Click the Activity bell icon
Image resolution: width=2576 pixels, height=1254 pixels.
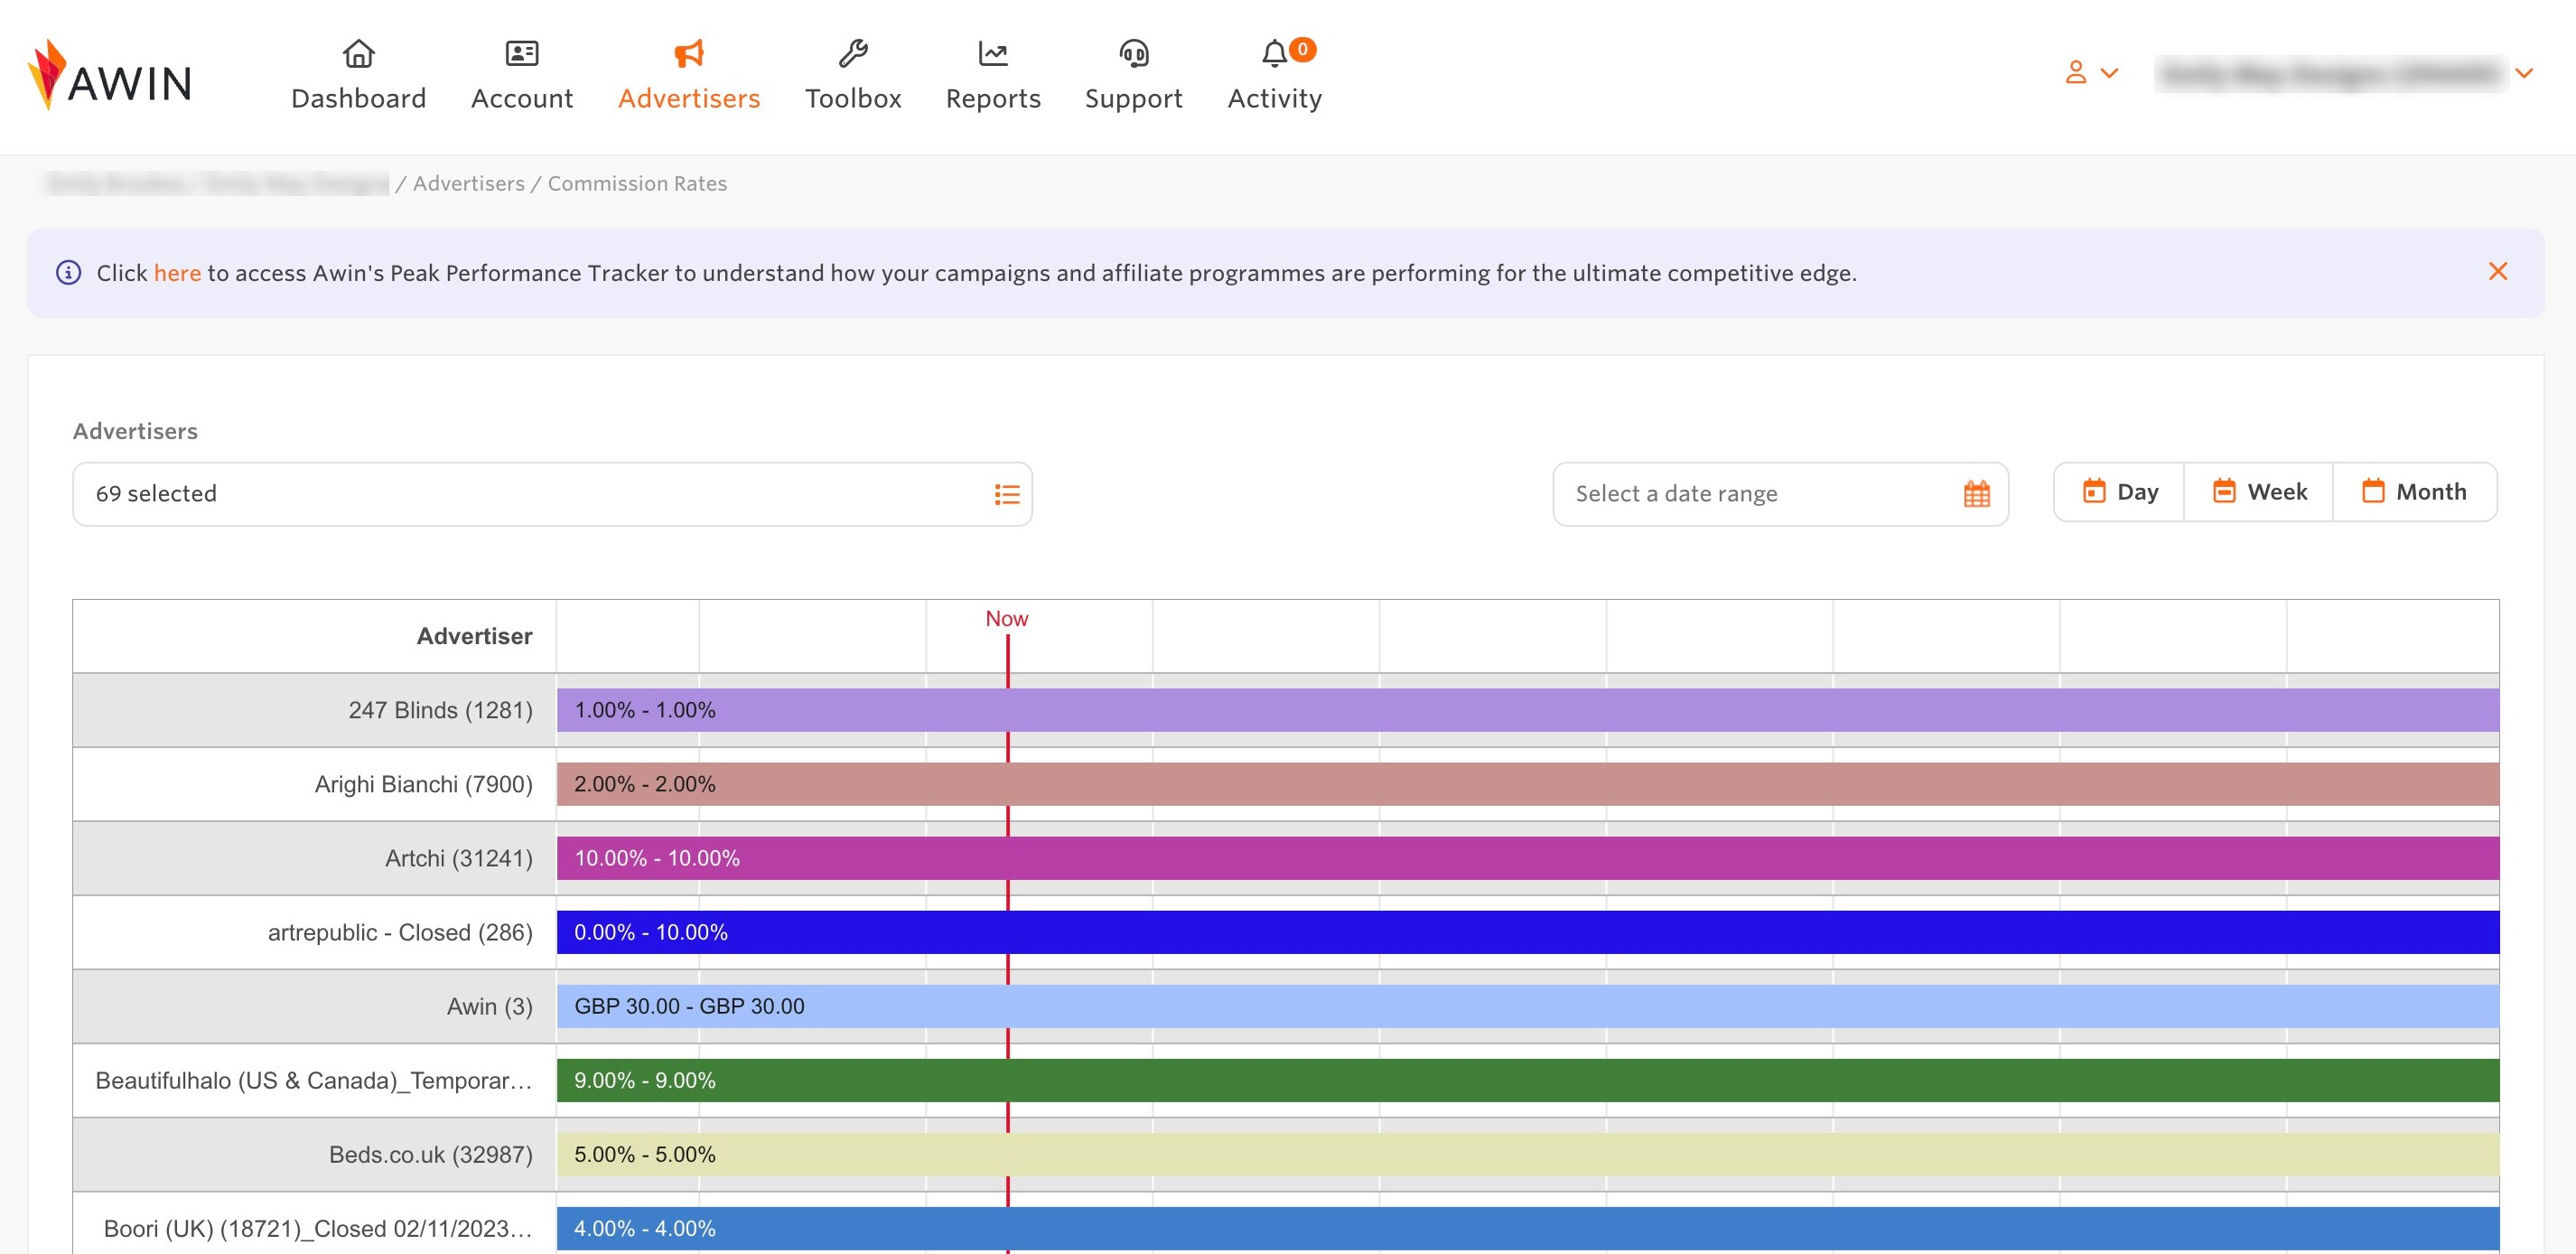pyautogui.click(x=1274, y=53)
